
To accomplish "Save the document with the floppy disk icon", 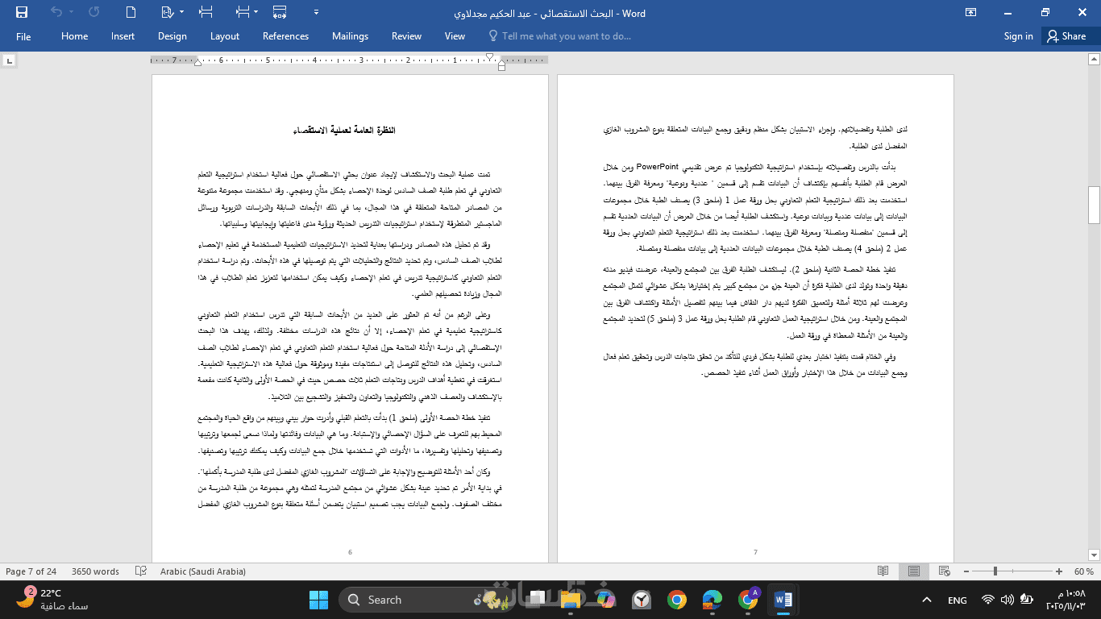I will [x=22, y=12].
